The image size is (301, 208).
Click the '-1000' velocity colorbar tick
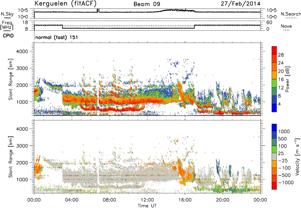pyautogui.click(x=286, y=182)
